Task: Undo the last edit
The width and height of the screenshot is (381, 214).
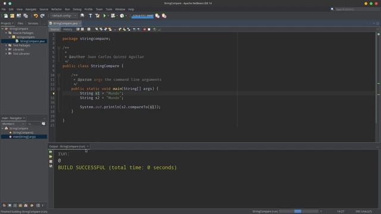Action: pos(36,16)
